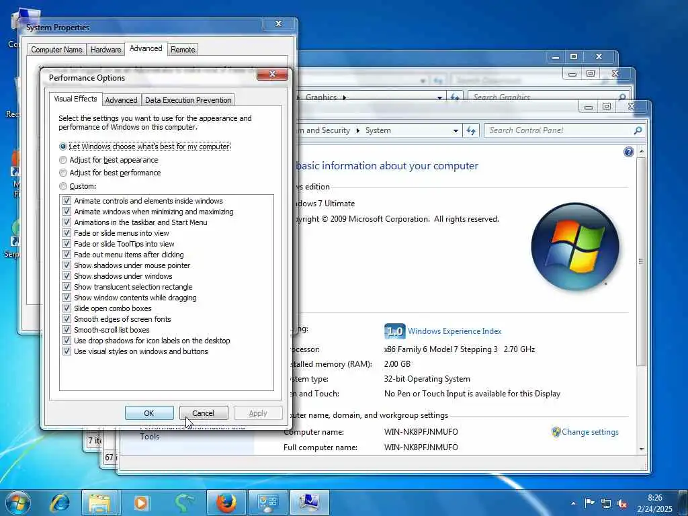Open the Advanced tab in Performance Options
Screen dimensions: 688x516
(121, 100)
